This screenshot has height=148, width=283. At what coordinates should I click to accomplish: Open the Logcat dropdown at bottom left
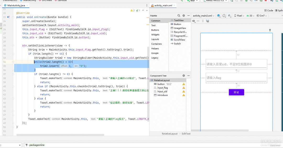tap(11, 145)
